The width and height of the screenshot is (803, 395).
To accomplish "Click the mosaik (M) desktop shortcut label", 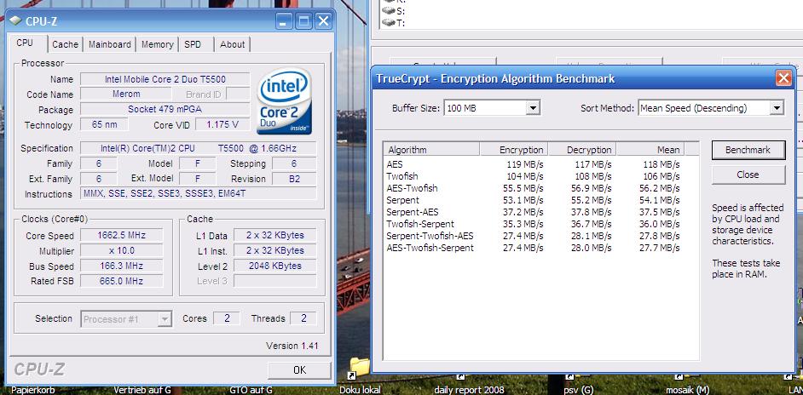I will 687,390.
